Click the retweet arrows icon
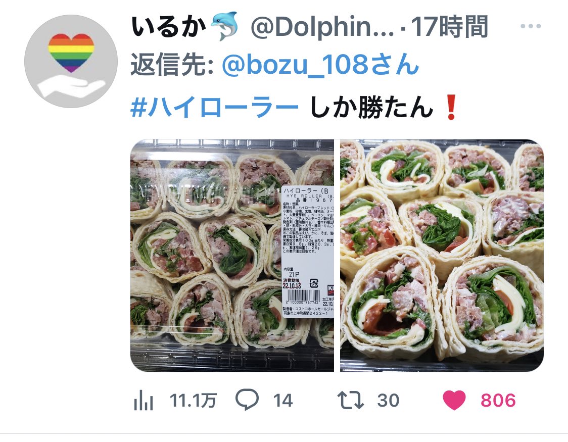 pyautogui.click(x=350, y=400)
